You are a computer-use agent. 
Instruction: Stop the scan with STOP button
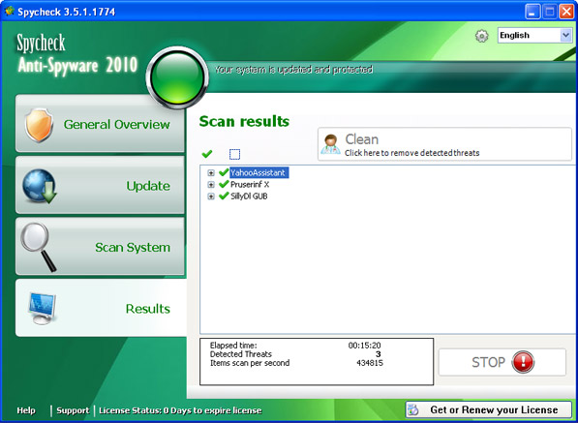(x=502, y=362)
